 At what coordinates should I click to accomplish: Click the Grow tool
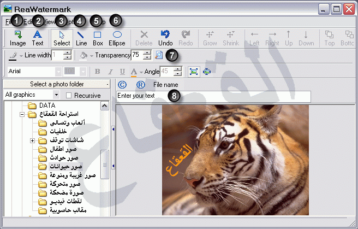[x=210, y=38]
